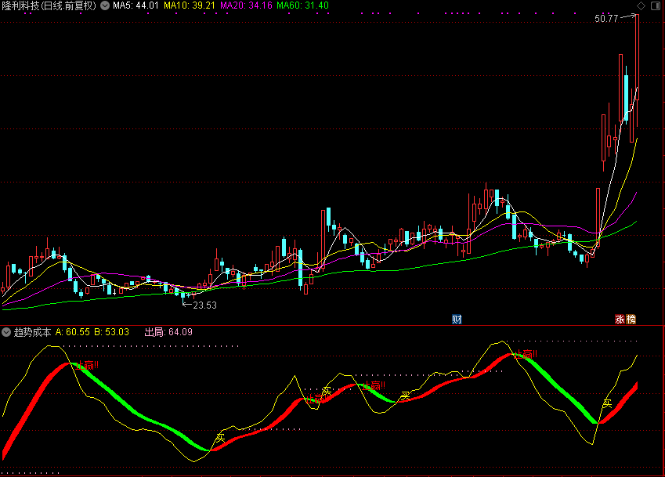The width and height of the screenshot is (665, 477).
Task: Expand the 趋势成本 indicator dropdown arrow
Action: click(6, 332)
